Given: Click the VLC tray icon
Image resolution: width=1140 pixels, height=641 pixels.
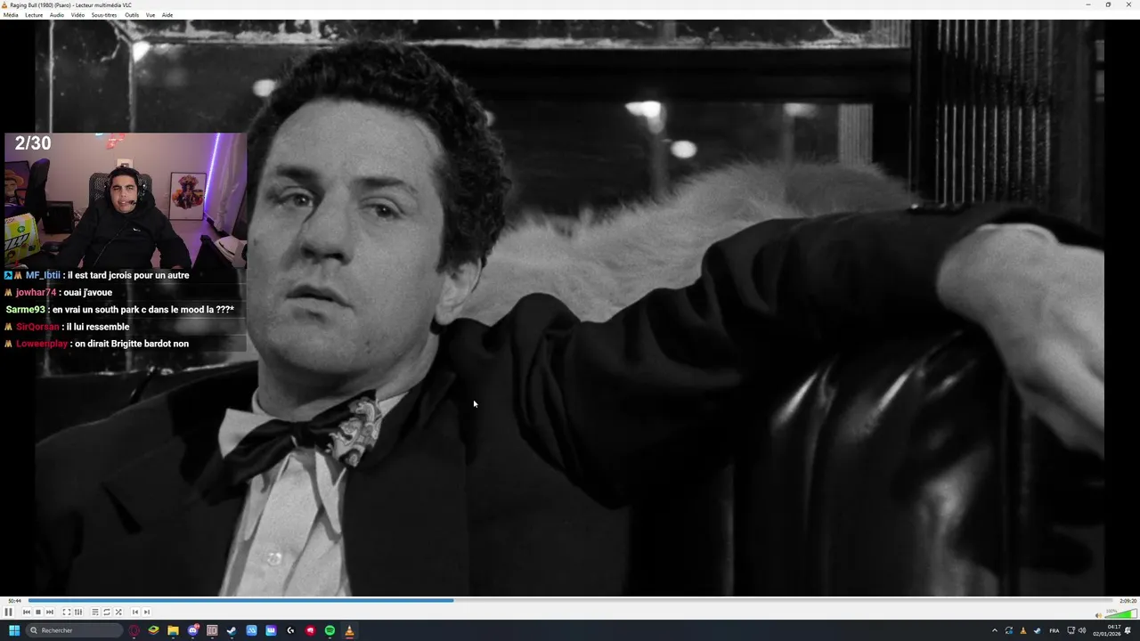Looking at the screenshot, I should pos(1022,630).
